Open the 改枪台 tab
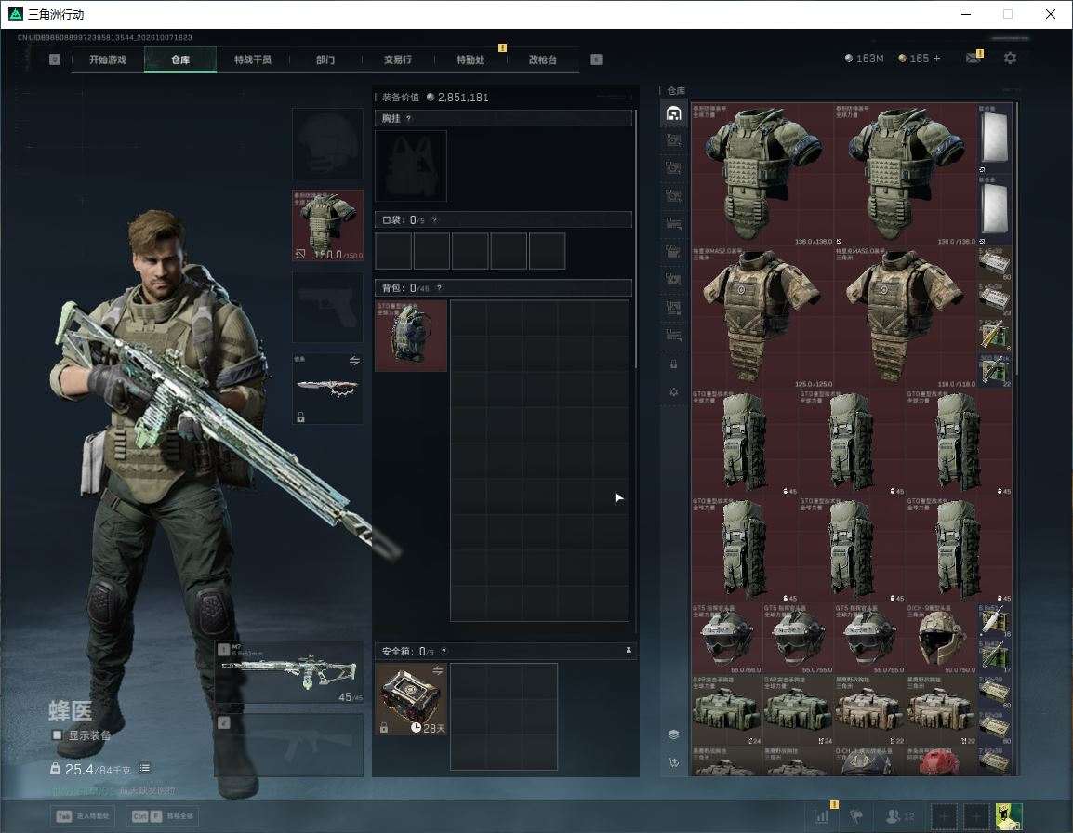1073x833 pixels. 543,59
